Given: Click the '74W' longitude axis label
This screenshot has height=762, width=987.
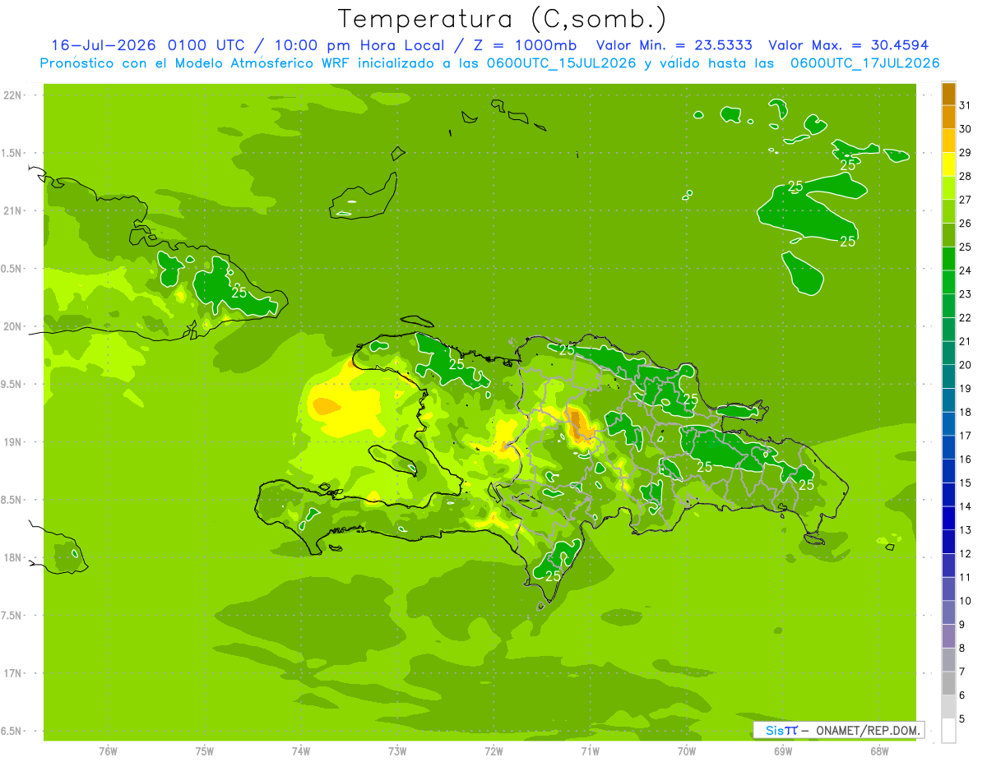Looking at the screenshot, I should [301, 751].
